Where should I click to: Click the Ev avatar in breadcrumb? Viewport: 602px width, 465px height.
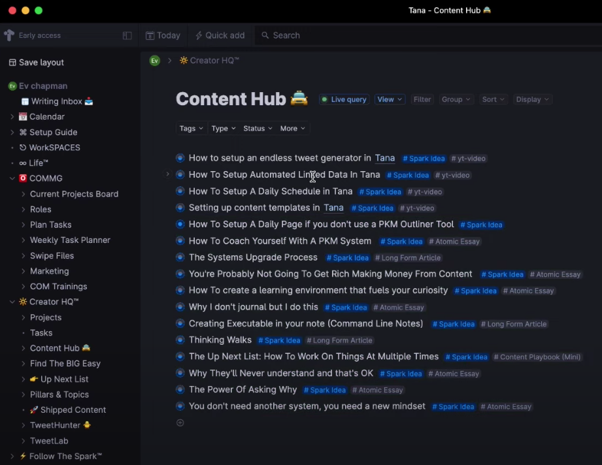(x=155, y=61)
